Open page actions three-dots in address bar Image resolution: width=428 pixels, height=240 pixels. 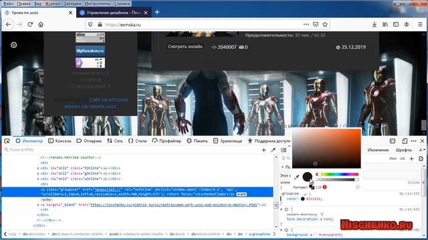click(306, 25)
